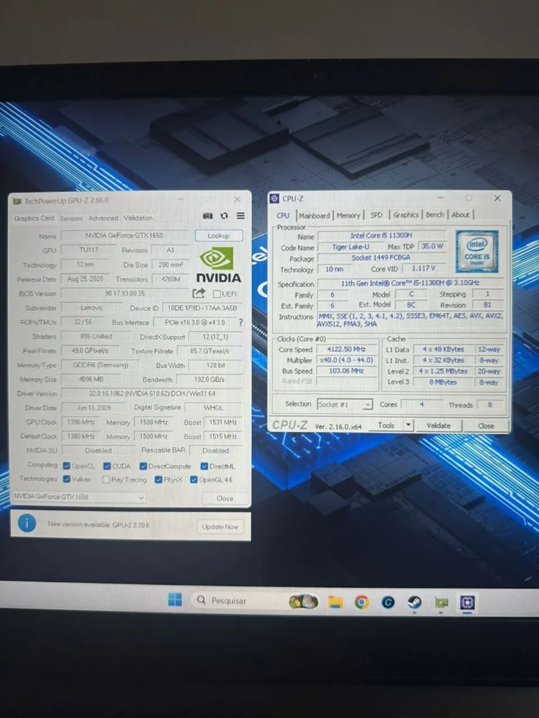Click the Bandwidth value 192.0 GB/s
This screenshot has height=718, width=539.
[209, 380]
